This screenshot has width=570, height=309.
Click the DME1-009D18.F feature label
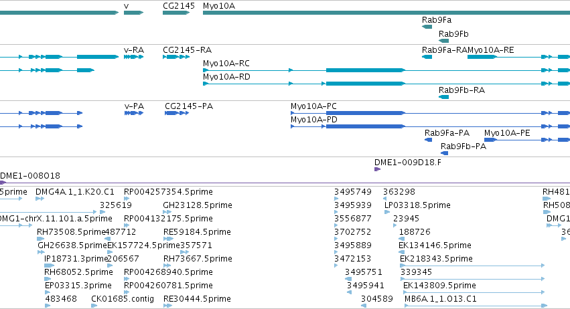[x=408, y=163]
